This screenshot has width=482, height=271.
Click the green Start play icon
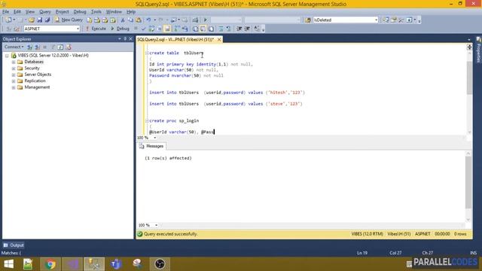click(206, 20)
